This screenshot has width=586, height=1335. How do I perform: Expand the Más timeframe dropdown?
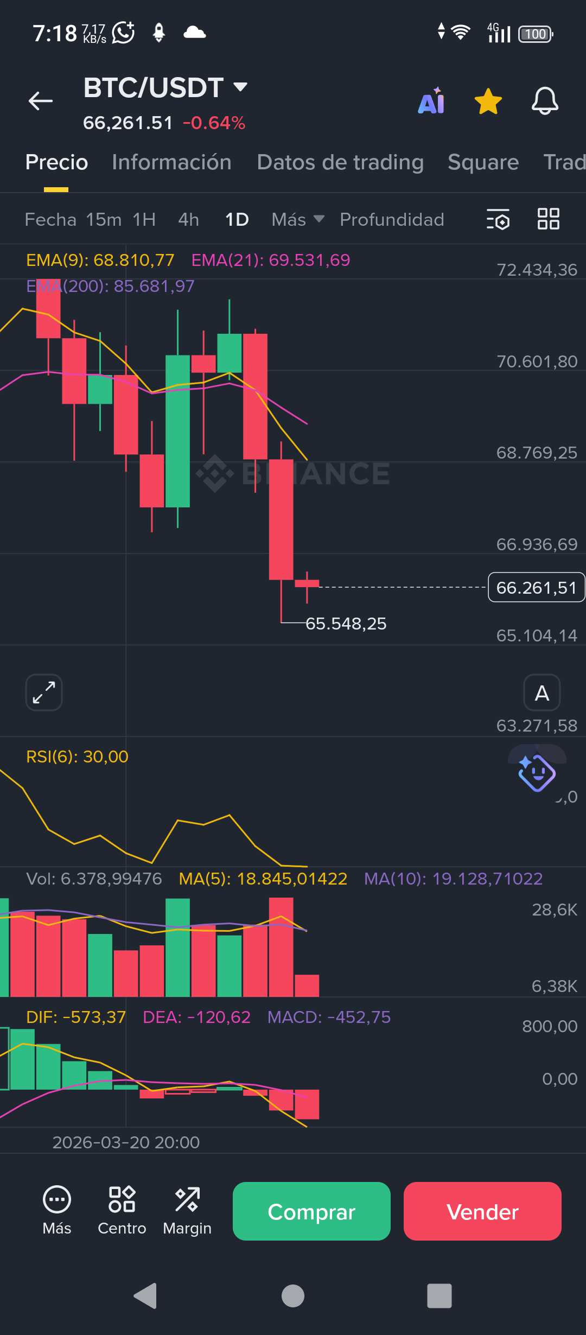(x=298, y=220)
